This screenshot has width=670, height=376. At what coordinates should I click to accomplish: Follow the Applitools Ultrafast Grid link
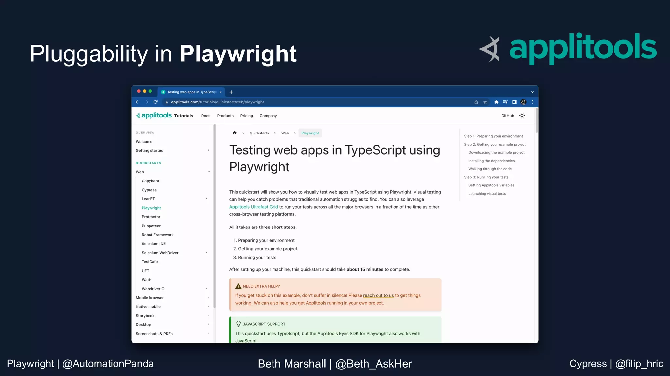click(x=254, y=207)
